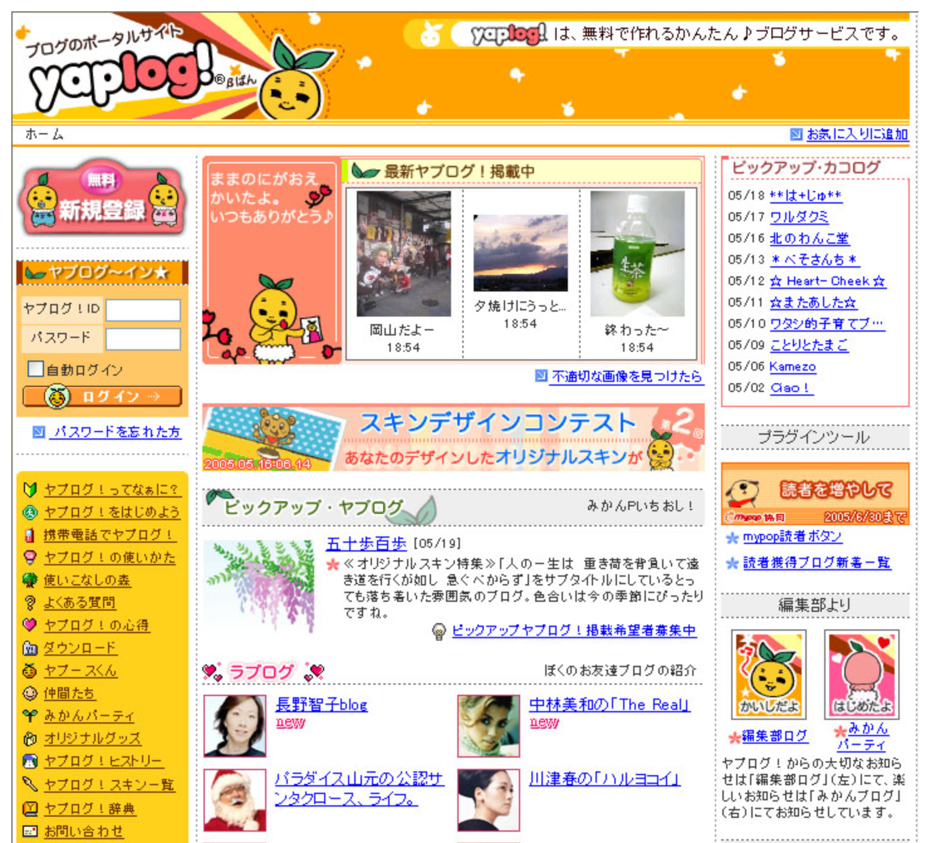Click the goods icon beside オリジナルグッズ

click(30, 739)
